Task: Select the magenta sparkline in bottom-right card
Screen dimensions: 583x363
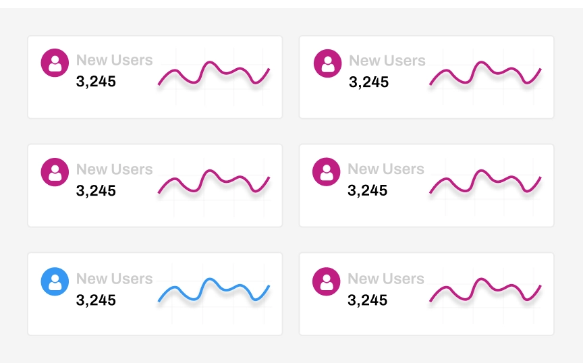Action: point(485,291)
